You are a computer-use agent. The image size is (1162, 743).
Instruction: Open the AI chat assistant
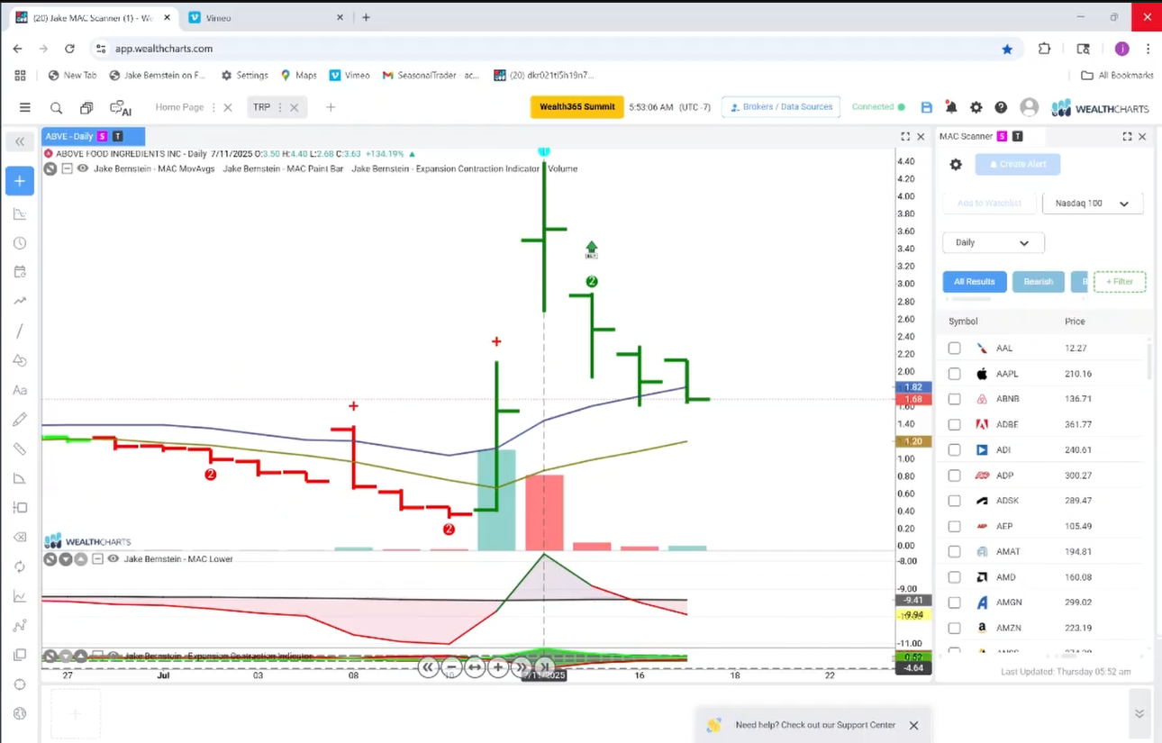[x=120, y=107]
